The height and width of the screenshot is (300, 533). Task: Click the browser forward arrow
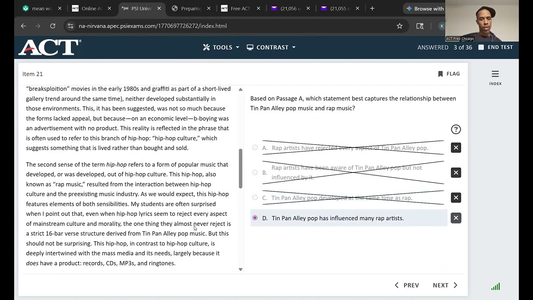(x=38, y=26)
